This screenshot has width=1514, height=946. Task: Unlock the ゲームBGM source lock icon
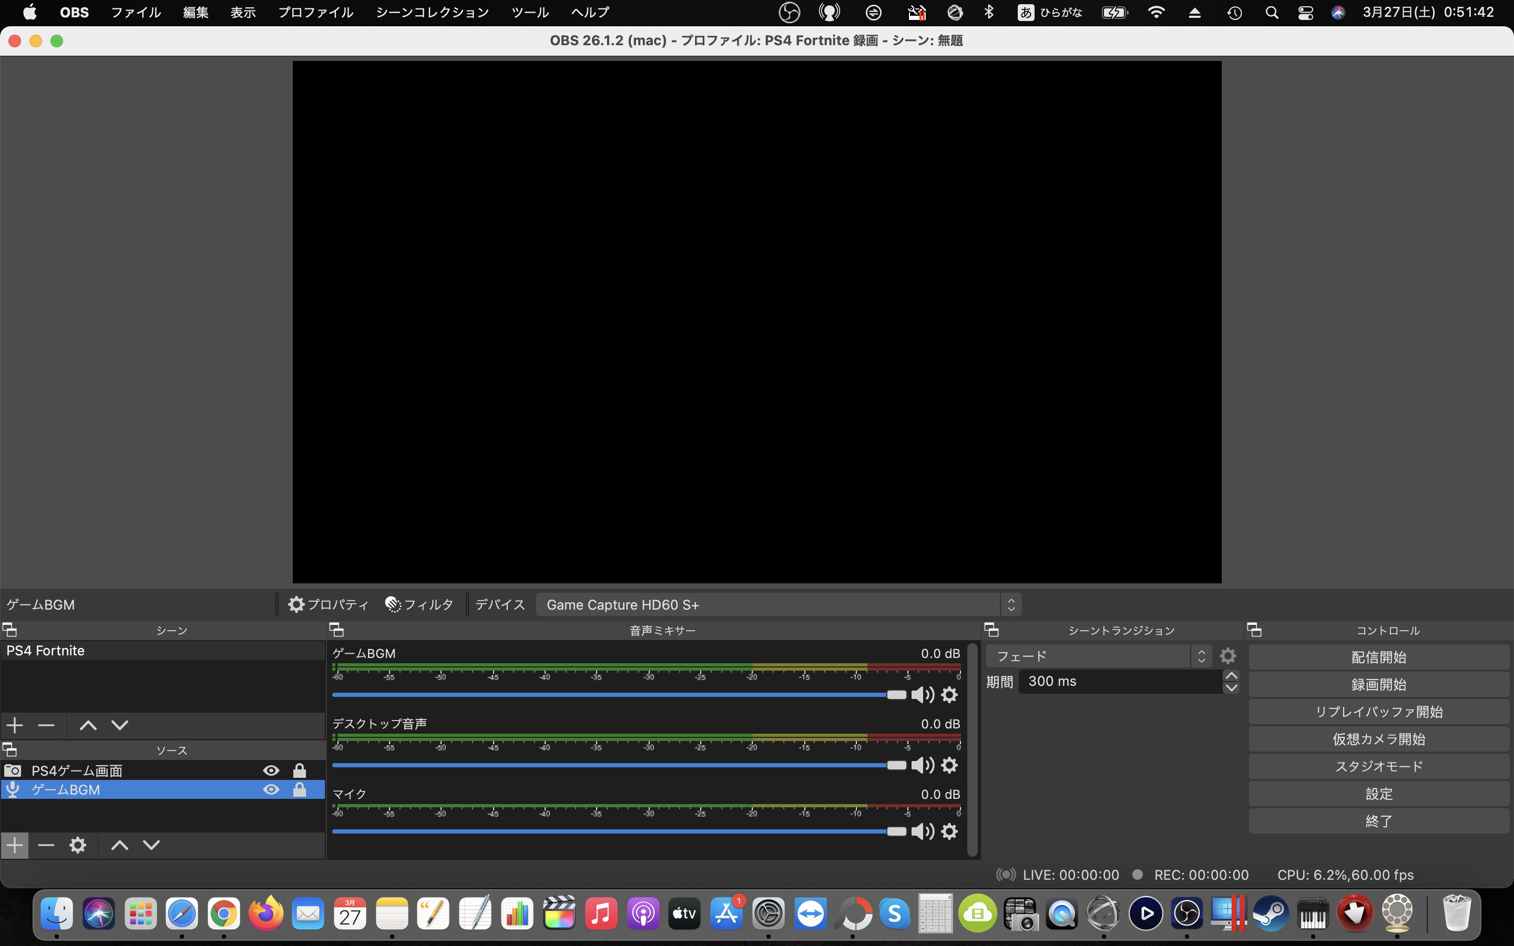pyautogui.click(x=300, y=789)
